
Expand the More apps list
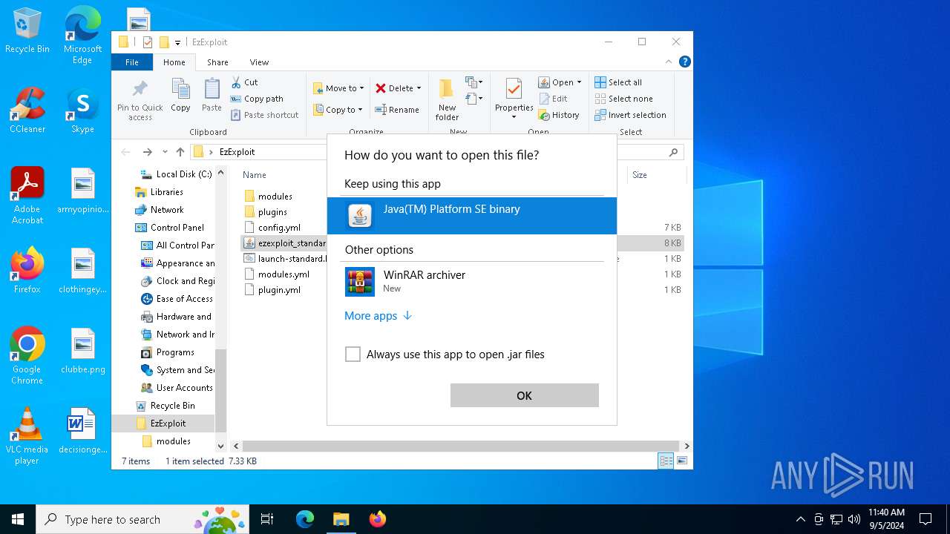378,316
